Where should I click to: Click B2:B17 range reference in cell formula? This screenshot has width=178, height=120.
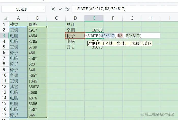point(132,36)
